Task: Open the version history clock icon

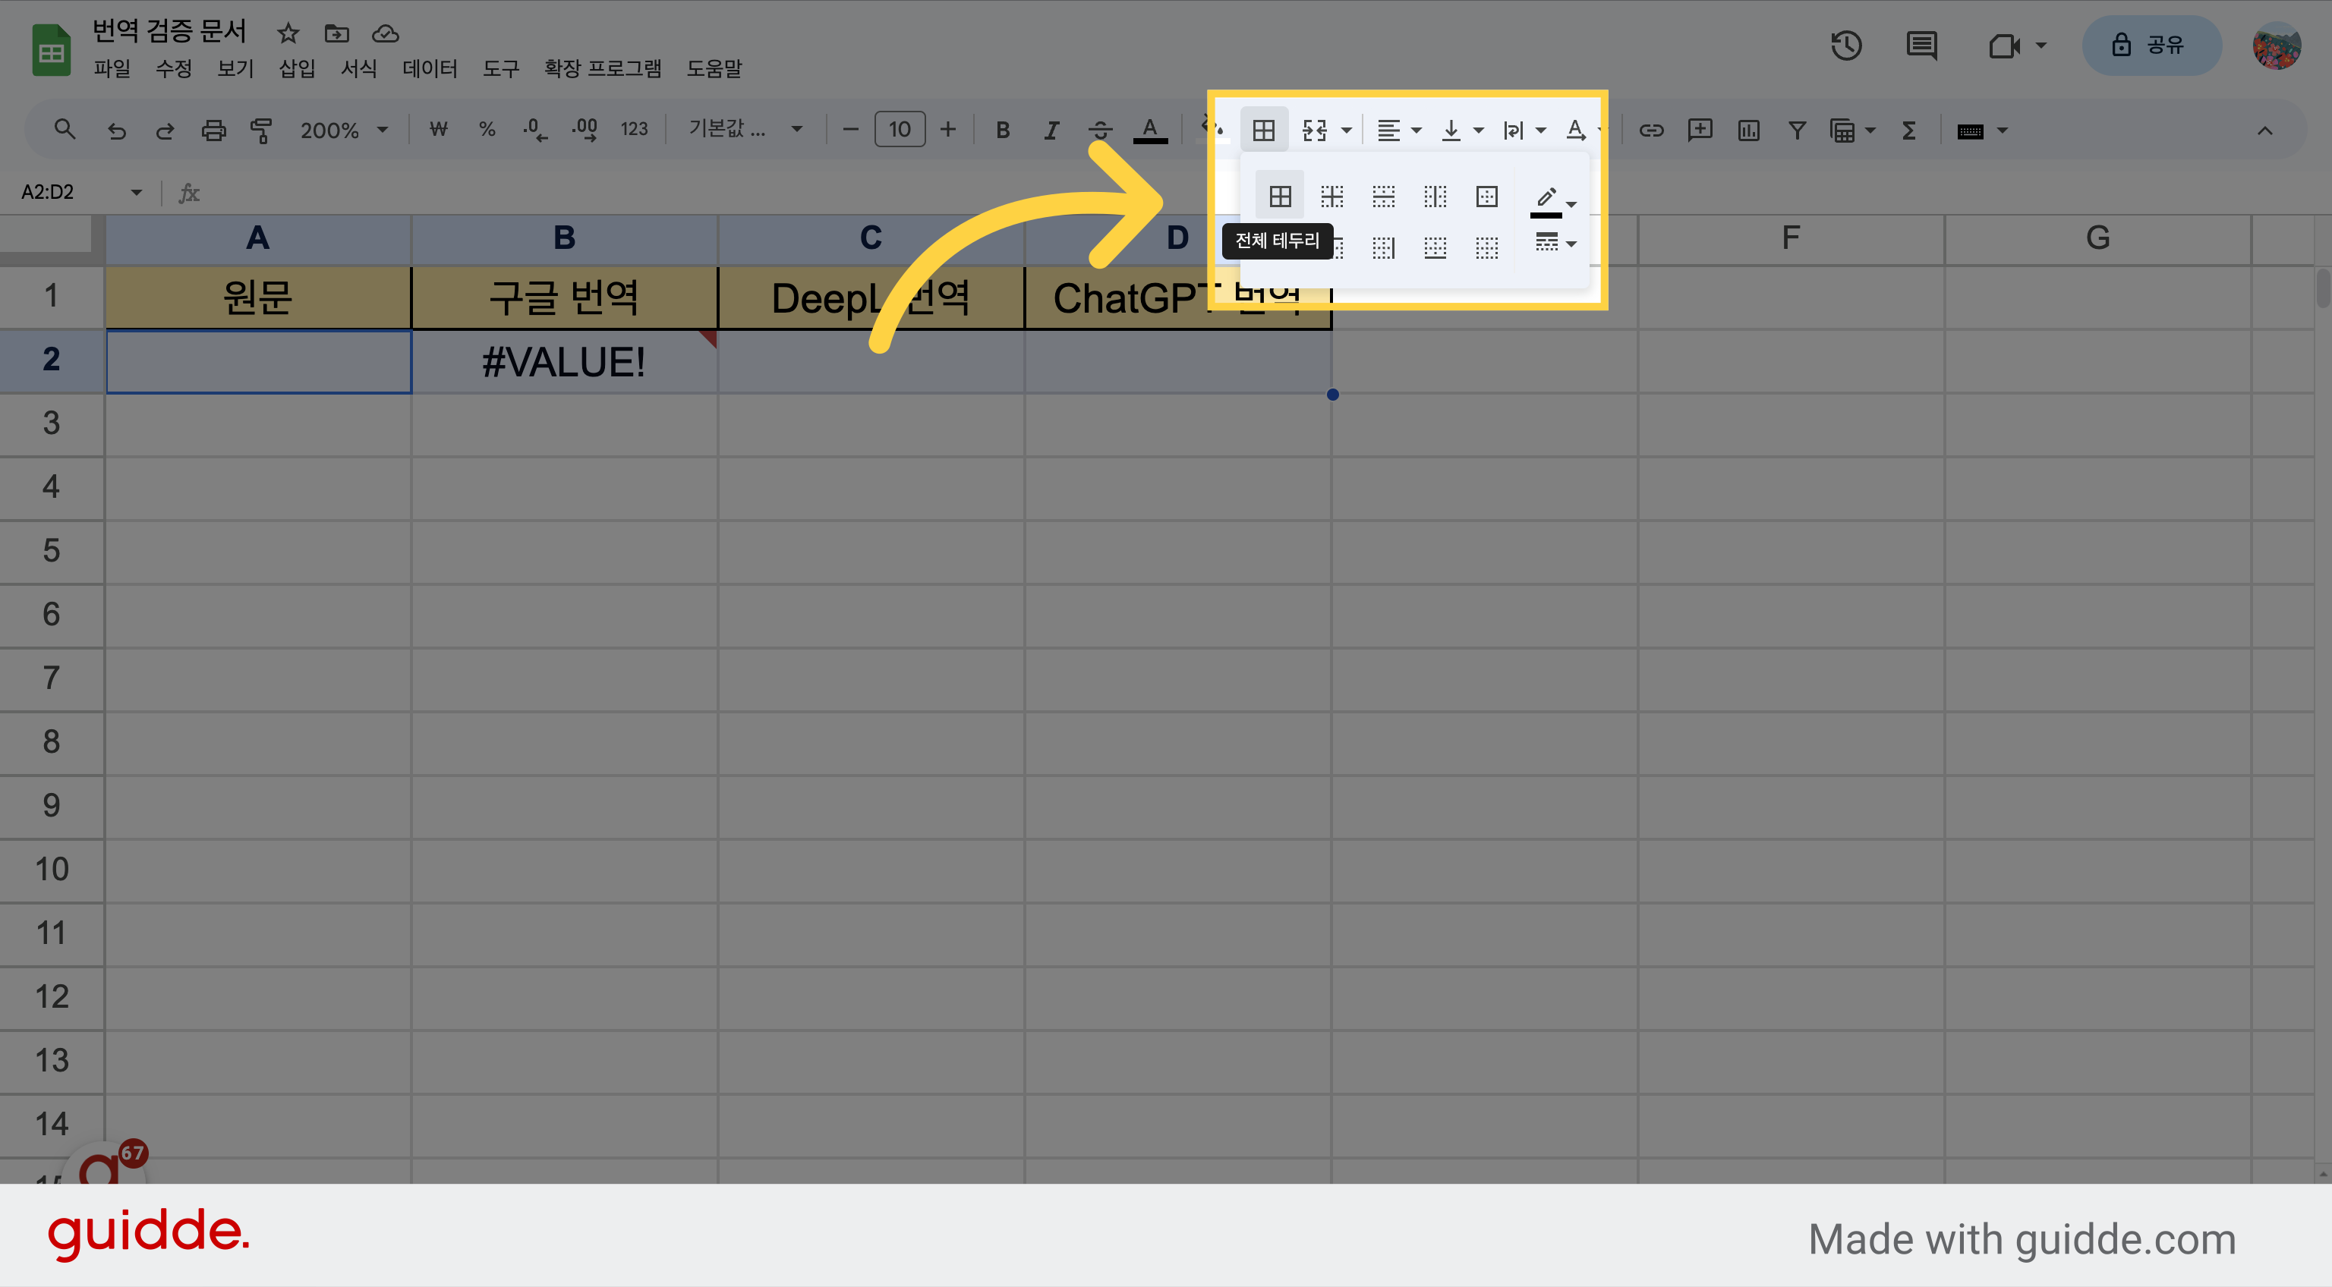Action: [x=1846, y=46]
